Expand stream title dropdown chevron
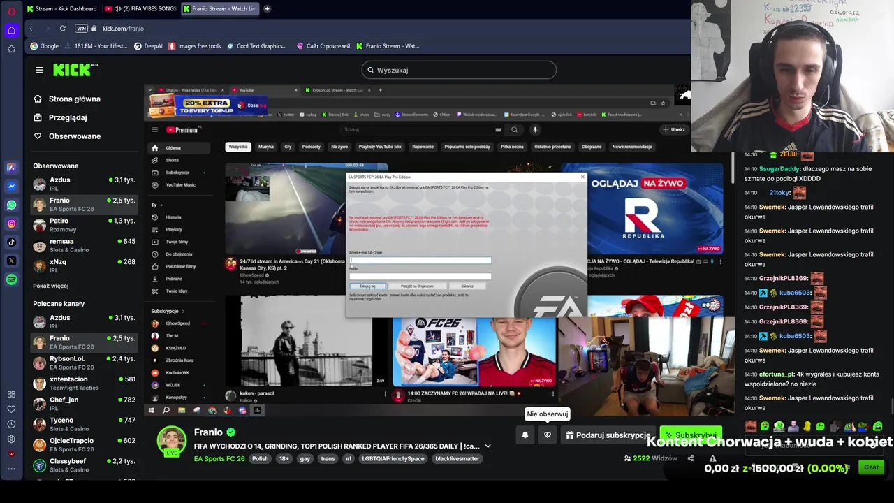 [488, 446]
